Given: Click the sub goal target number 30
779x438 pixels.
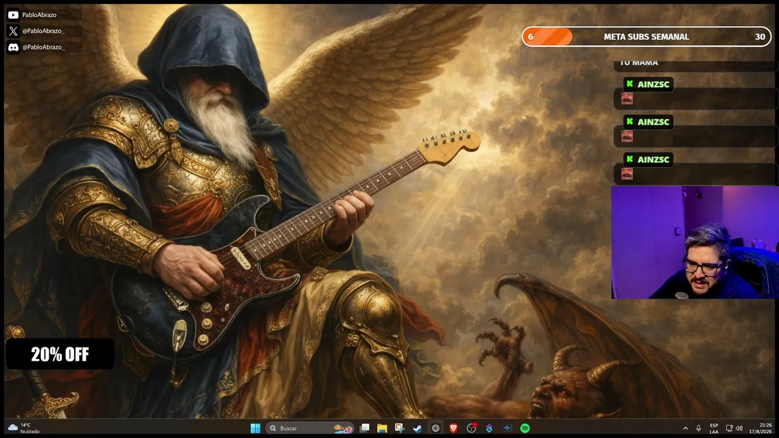Looking at the screenshot, I should (x=760, y=36).
